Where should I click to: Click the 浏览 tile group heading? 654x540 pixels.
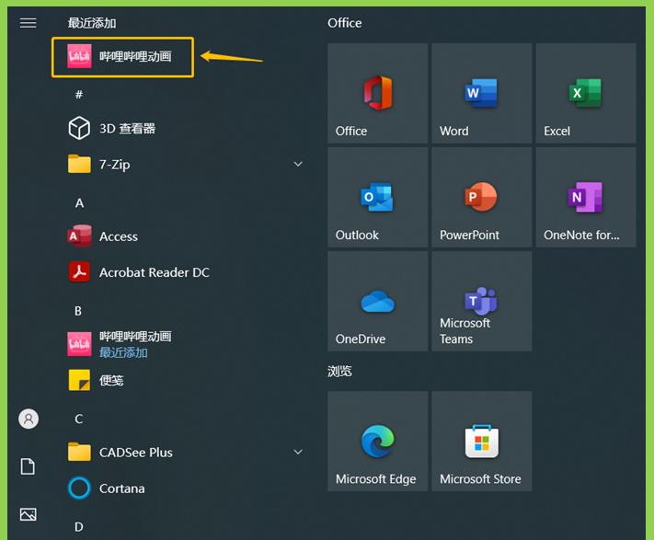tap(339, 371)
